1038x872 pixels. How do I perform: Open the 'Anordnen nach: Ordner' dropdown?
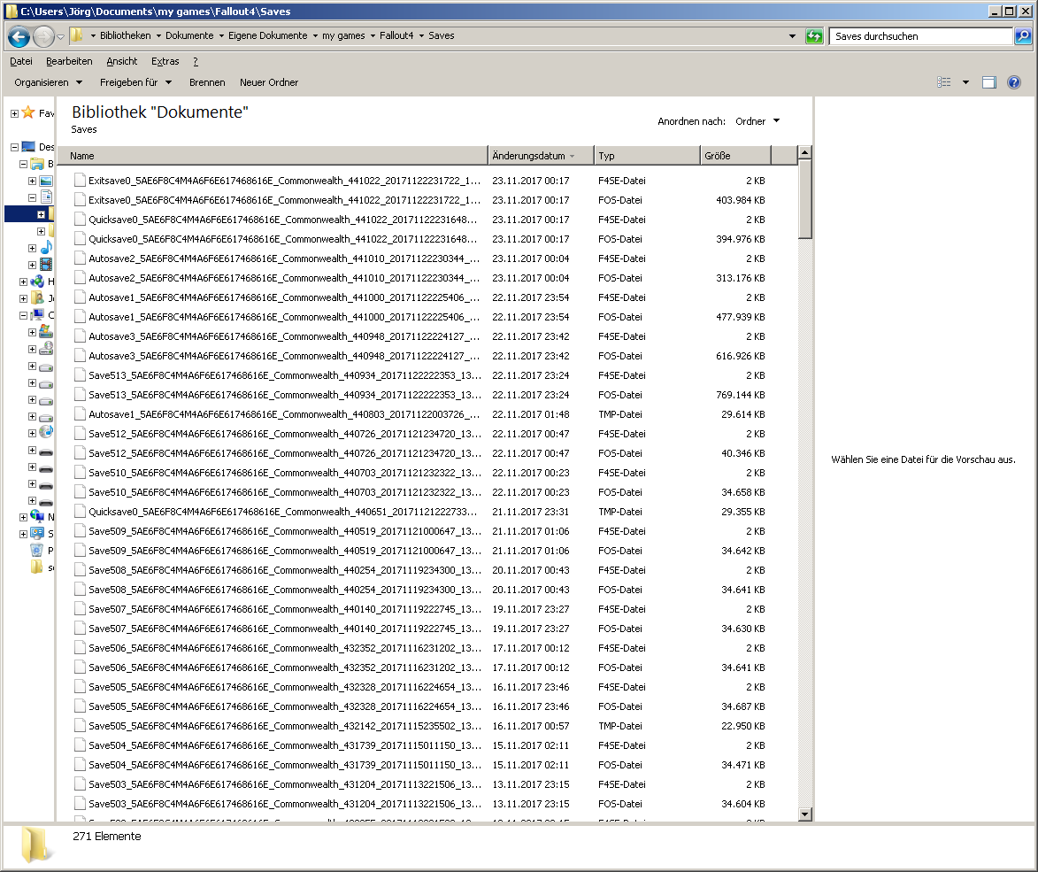tap(757, 121)
